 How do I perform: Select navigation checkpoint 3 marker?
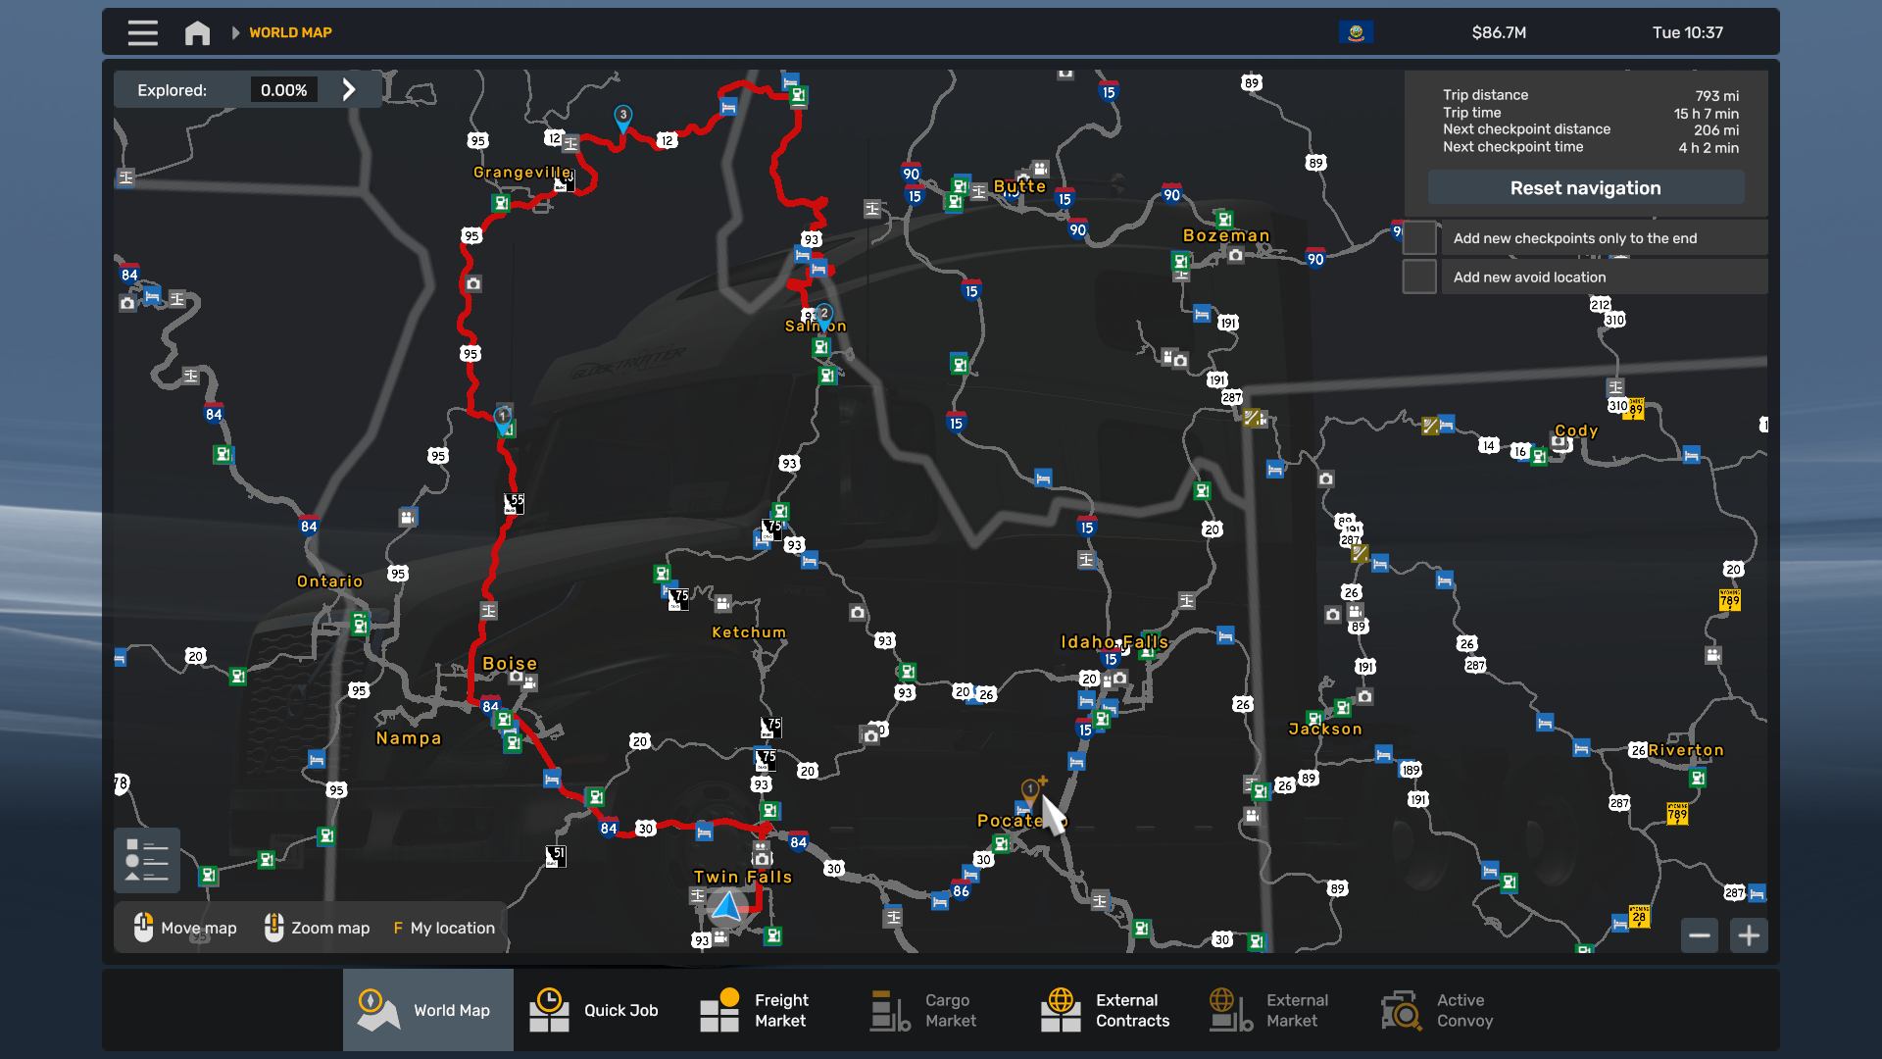622,117
